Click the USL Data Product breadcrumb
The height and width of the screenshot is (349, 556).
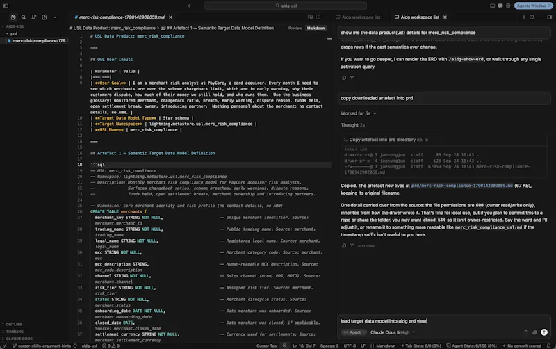coord(113,28)
